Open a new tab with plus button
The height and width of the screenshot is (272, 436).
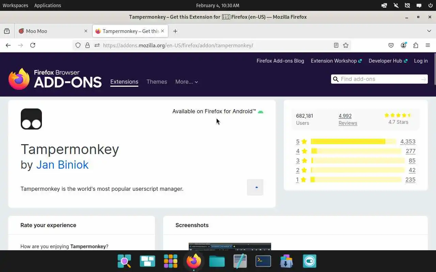(x=175, y=31)
